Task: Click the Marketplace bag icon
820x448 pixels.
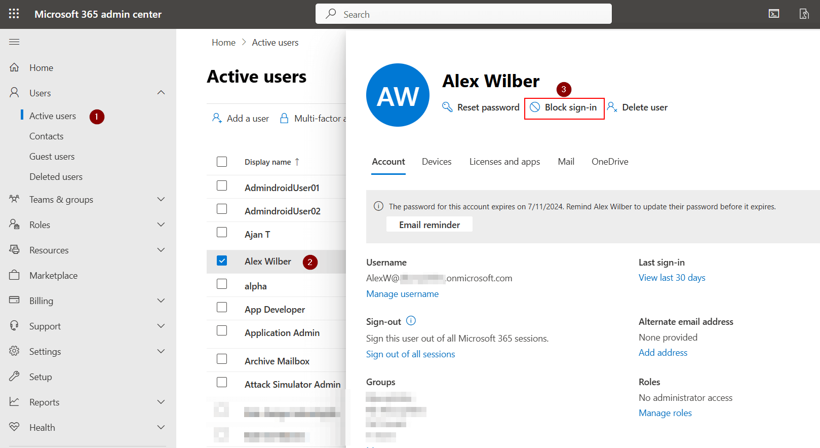Action: click(14, 275)
